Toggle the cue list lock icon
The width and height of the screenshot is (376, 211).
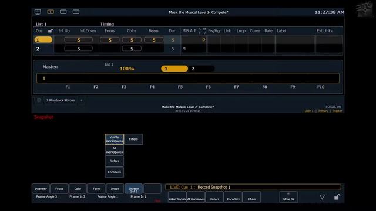(51, 31)
